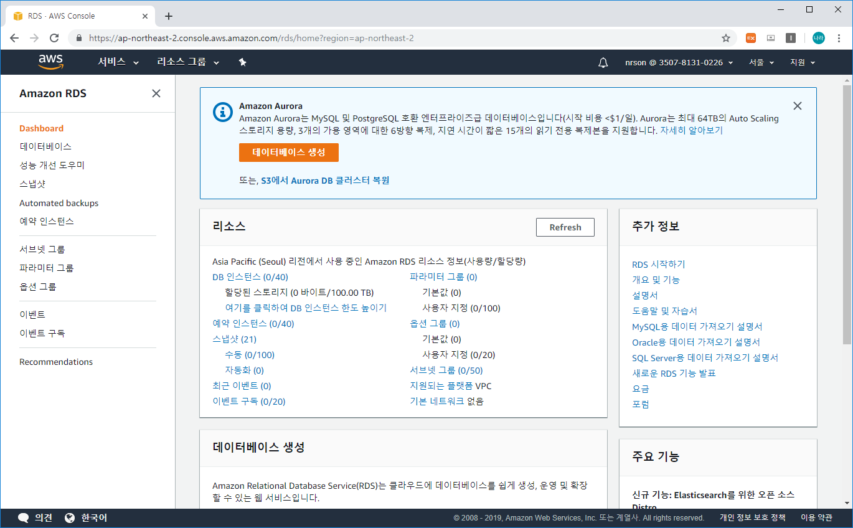This screenshot has width=853, height=528.
Task: Open 스냅샷 (21) link
Action: pyautogui.click(x=234, y=339)
